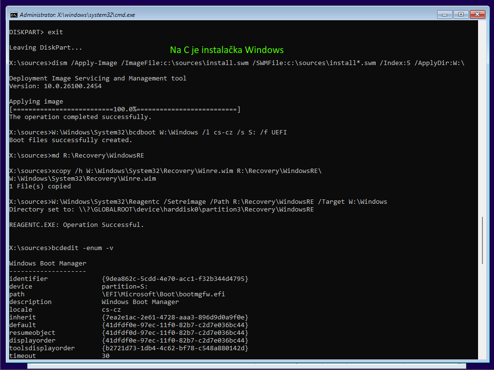The width and height of the screenshot is (494, 370).
Task: Minimize the Administrator cmd.exe window
Action: (444, 14)
